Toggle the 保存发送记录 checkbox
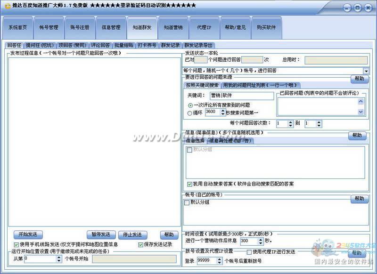 [140, 245]
